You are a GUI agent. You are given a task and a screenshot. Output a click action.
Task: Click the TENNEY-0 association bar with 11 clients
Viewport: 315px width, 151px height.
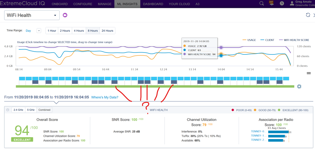click(278, 132)
